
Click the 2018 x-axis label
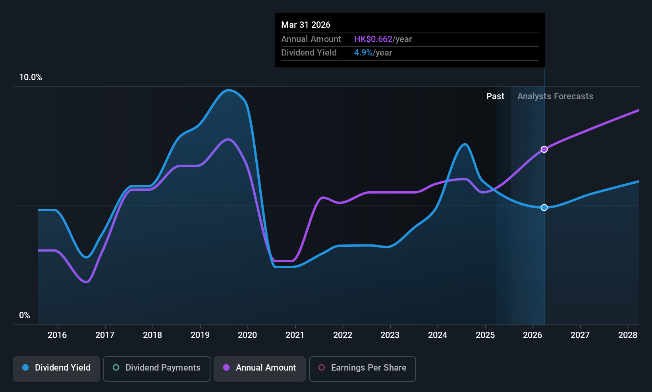[x=152, y=335]
